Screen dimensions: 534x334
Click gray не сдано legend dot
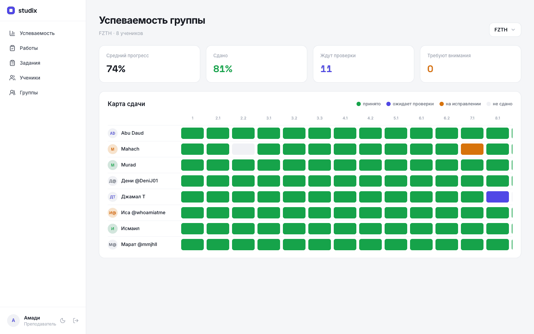[x=488, y=104]
